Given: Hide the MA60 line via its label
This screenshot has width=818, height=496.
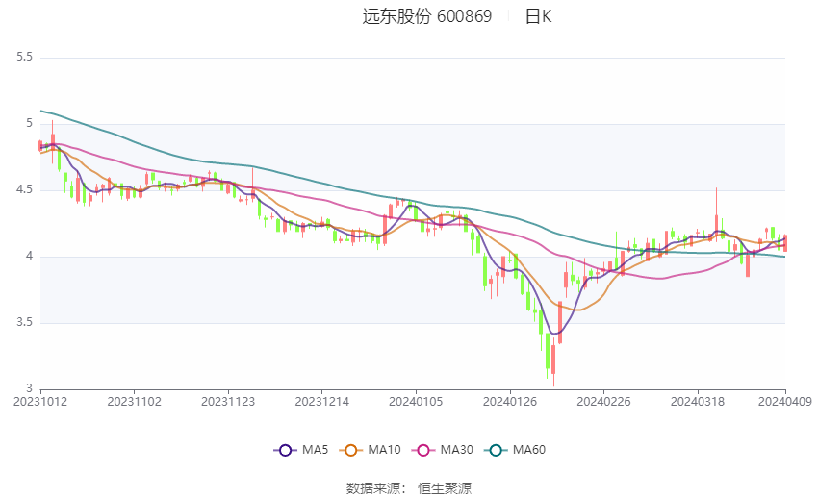Looking at the screenshot, I should 529,450.
